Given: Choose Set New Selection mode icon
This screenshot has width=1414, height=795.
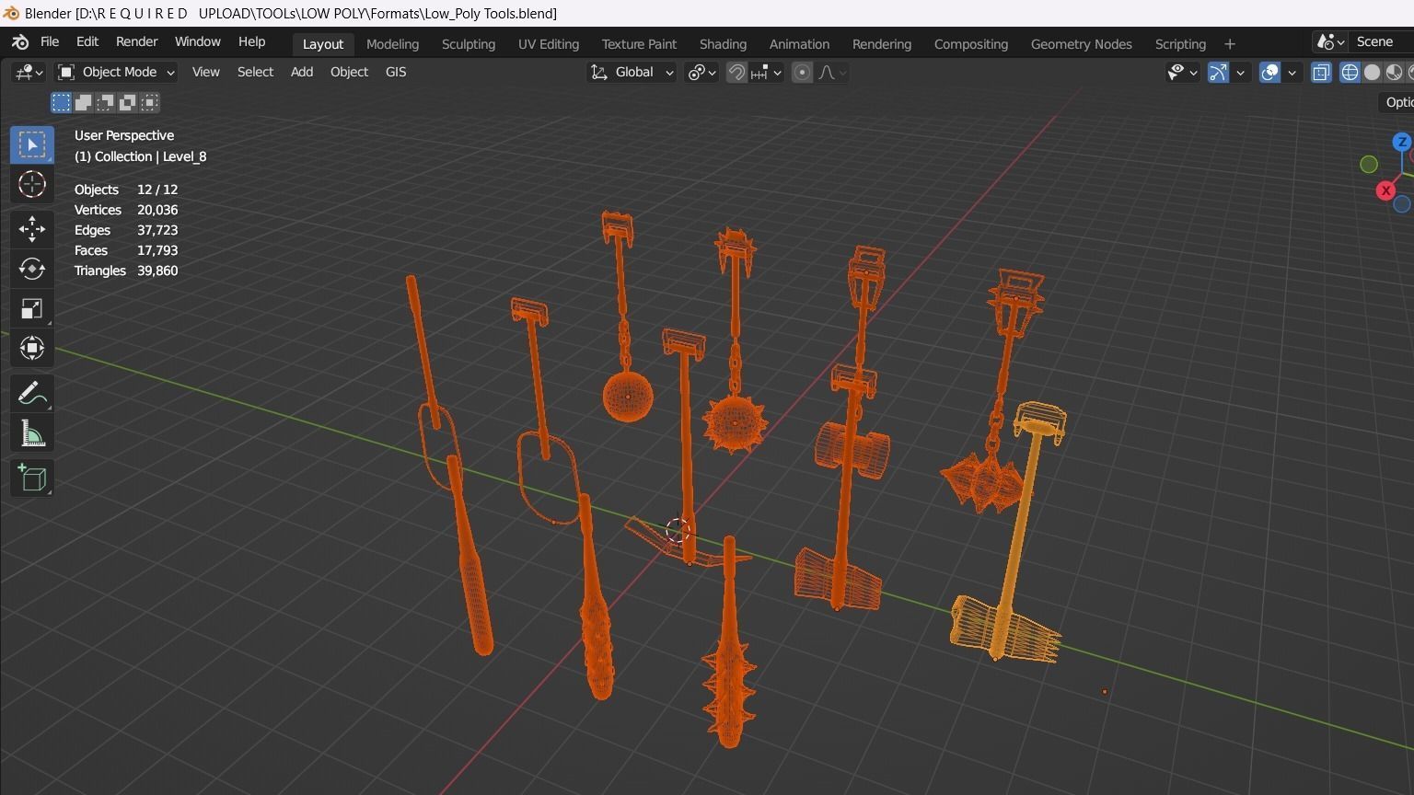Looking at the screenshot, I should (x=61, y=102).
